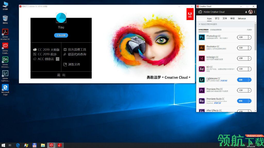Switch to the 字体 tab
Screen dimensions: 264x148
click(233, 18)
